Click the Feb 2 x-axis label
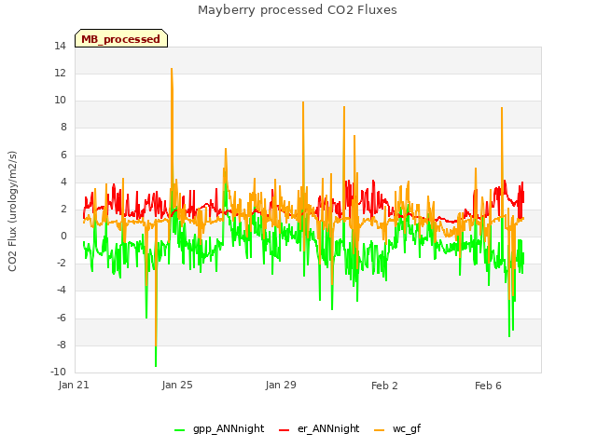Viewport: 597px width, 447px height. (384, 386)
